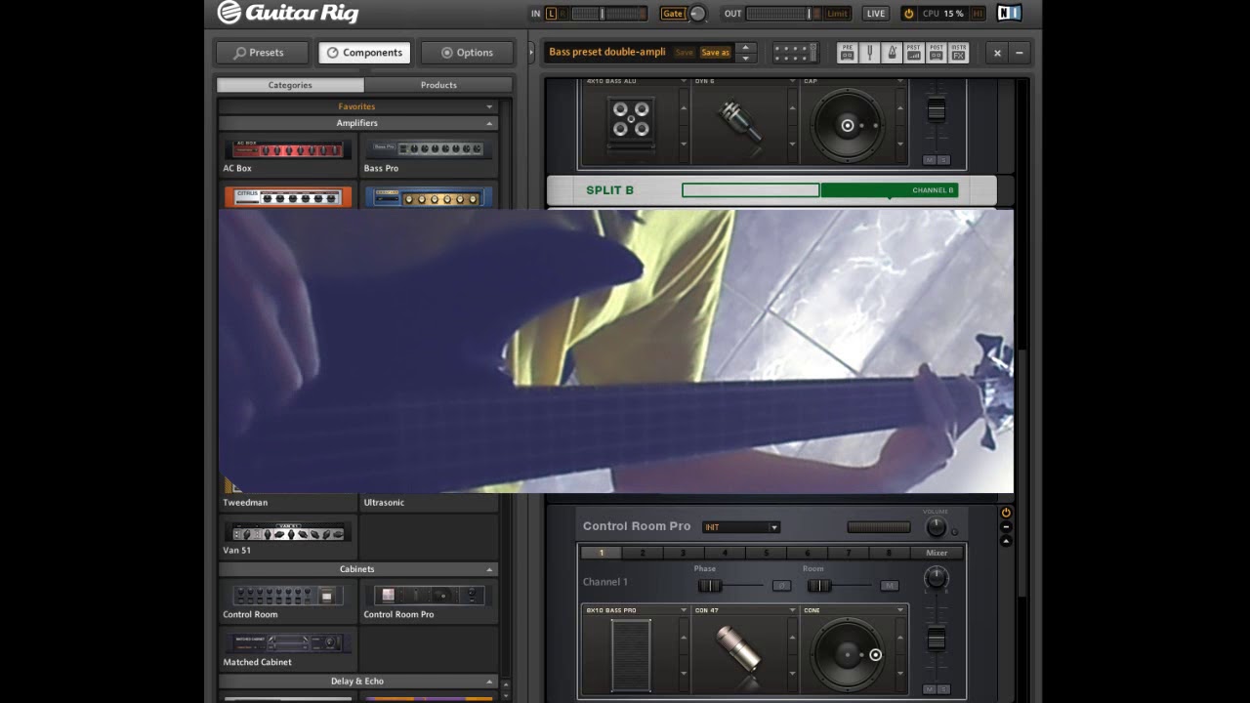
Task: Solo channel via S button under fader
Action: [x=943, y=689]
